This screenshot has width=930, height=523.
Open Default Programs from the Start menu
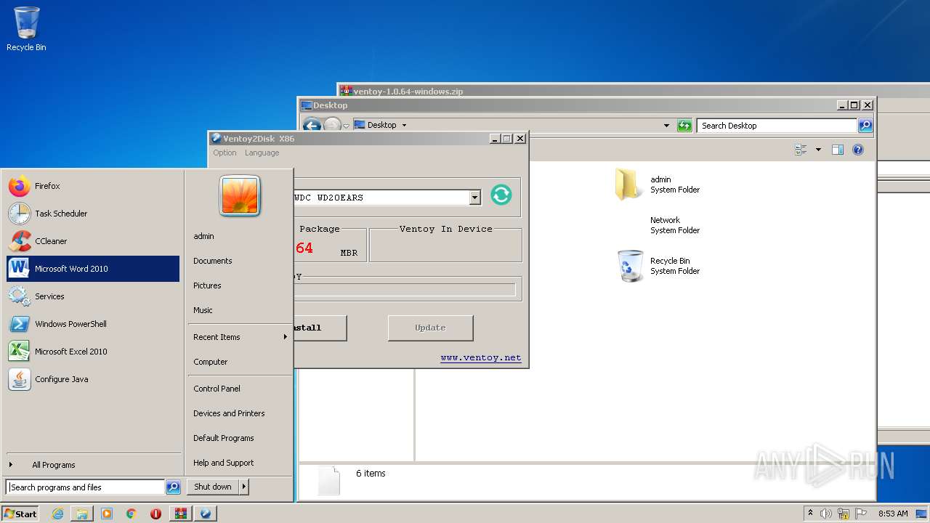(x=240, y=438)
